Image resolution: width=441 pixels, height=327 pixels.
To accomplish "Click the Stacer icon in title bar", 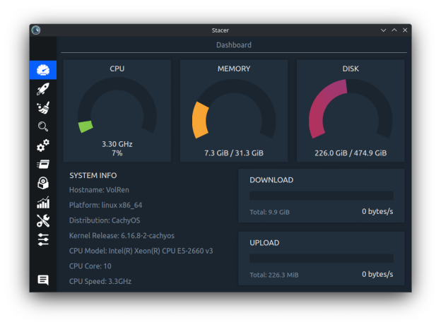I will 36,30.
